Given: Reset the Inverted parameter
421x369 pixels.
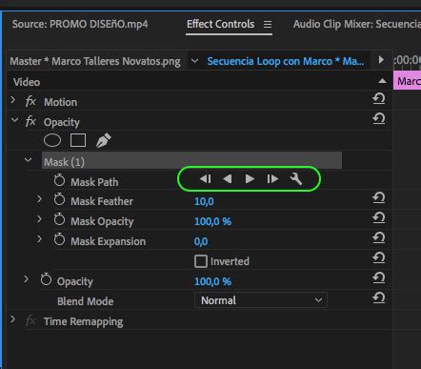Looking at the screenshot, I should click(x=379, y=258).
